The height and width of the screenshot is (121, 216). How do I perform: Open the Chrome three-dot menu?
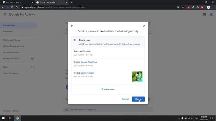(213, 7)
